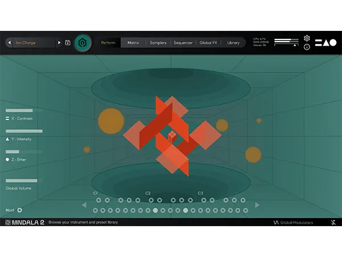Shift keyboard range left with arrow
Screen dimensions: 342x257
[x=84, y=205]
